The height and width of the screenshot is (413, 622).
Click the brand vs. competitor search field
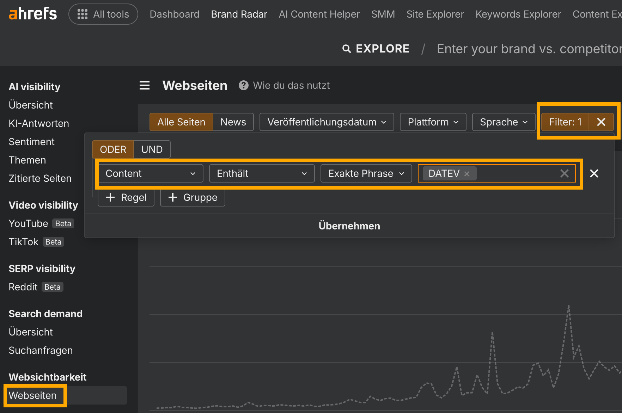click(x=529, y=49)
